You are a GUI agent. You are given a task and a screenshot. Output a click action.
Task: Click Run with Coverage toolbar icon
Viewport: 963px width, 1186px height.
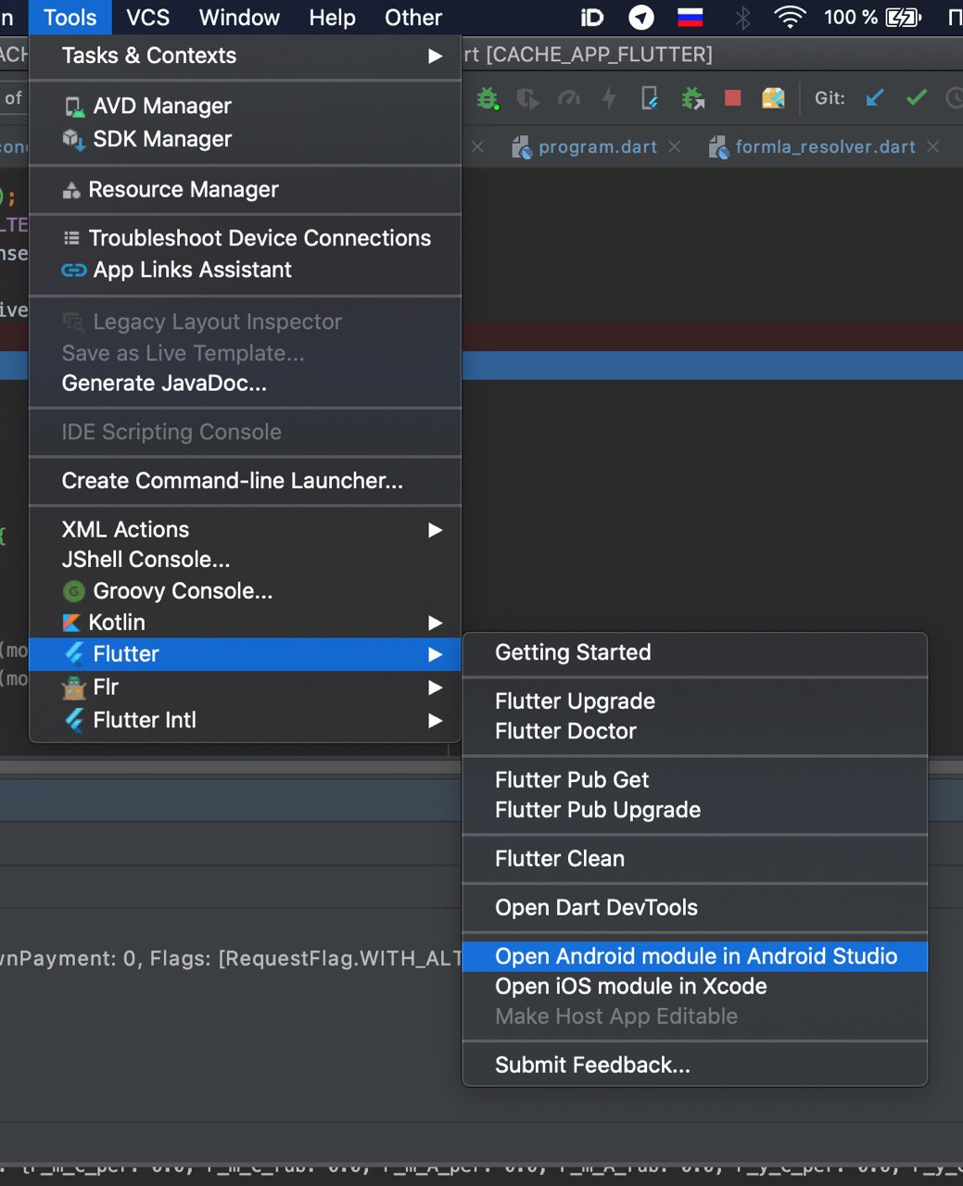(x=527, y=98)
